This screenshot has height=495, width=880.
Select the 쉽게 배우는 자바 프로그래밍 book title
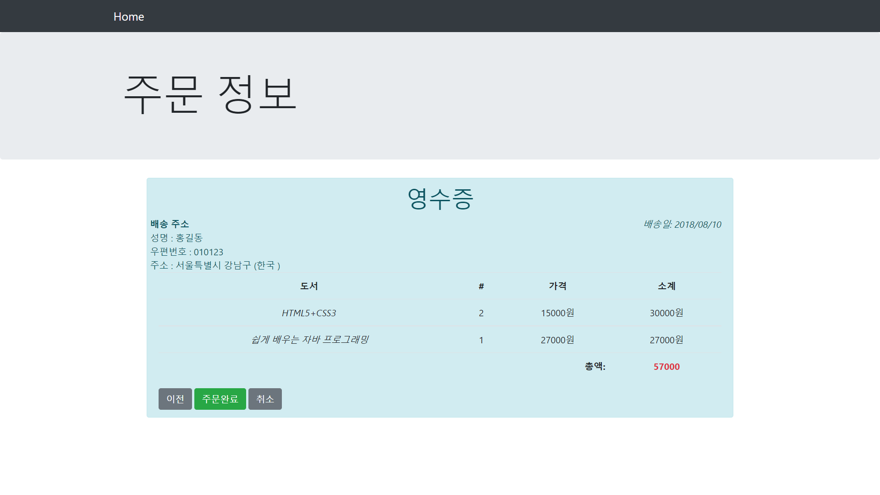(309, 340)
